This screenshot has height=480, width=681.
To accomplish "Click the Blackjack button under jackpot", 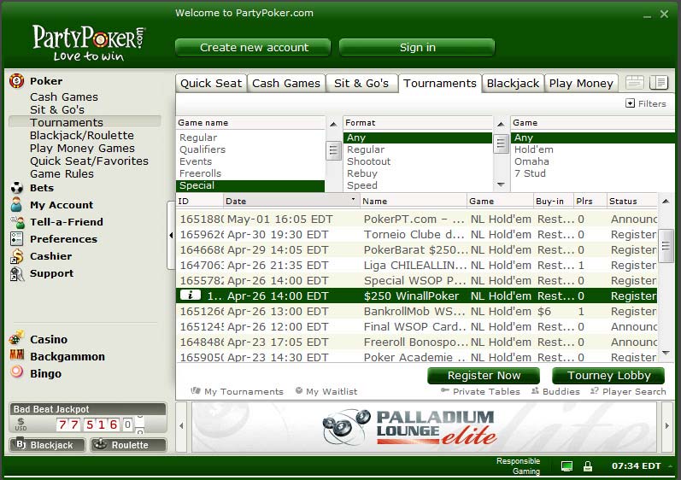I will (x=47, y=445).
